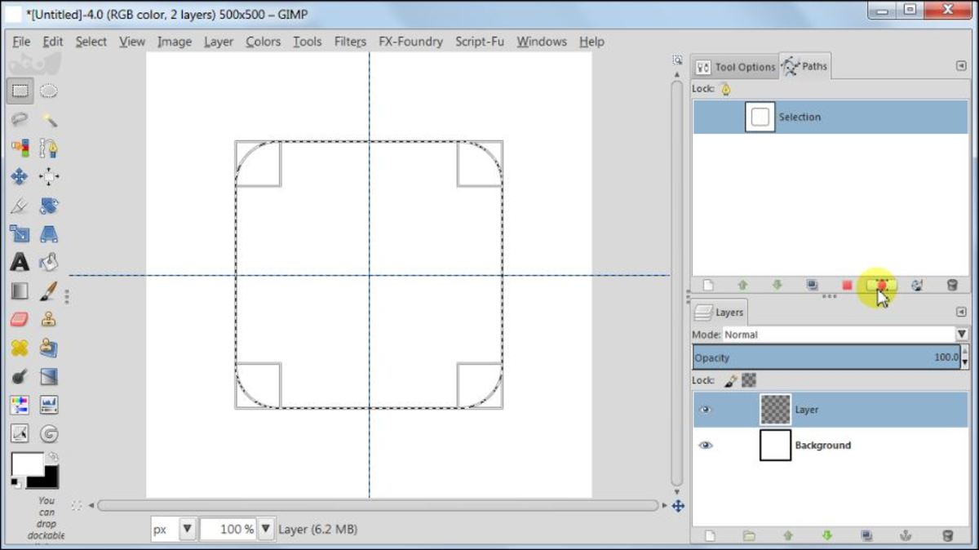Select the Ellipse Select tool
Image resolution: width=979 pixels, height=550 pixels.
(49, 91)
